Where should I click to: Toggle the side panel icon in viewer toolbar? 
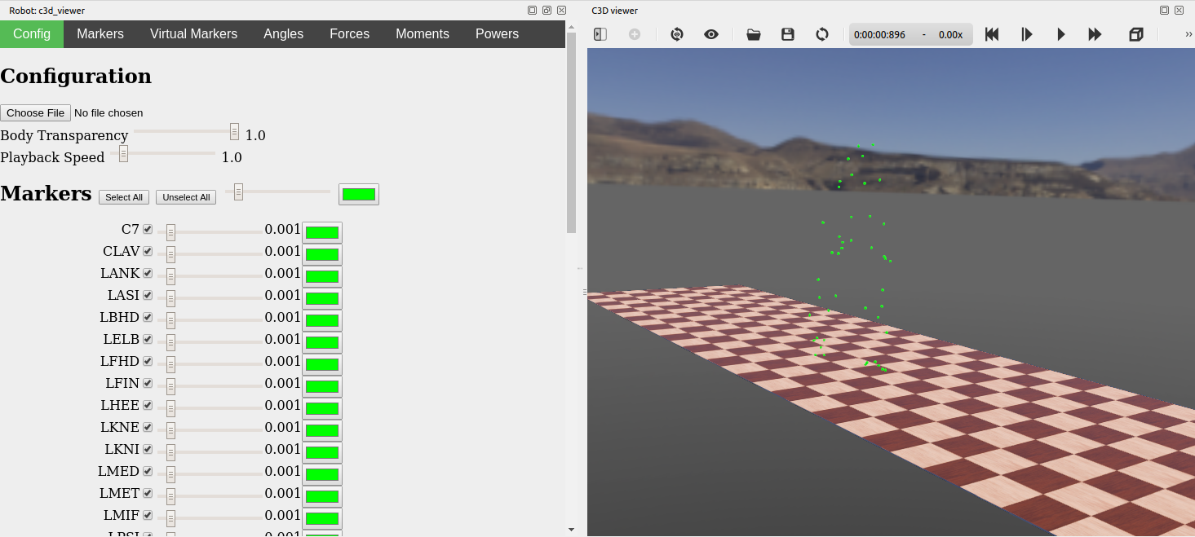pos(600,34)
